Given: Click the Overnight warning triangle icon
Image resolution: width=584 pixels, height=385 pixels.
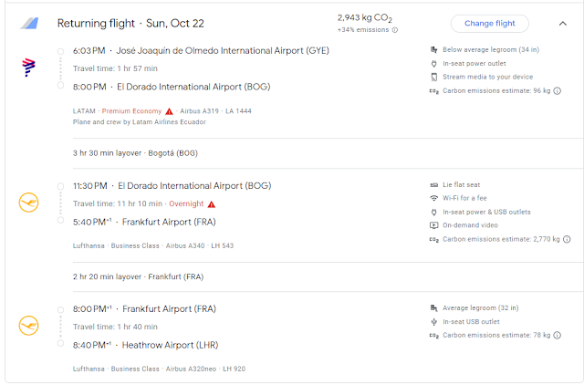Looking at the screenshot, I should coord(212,203).
